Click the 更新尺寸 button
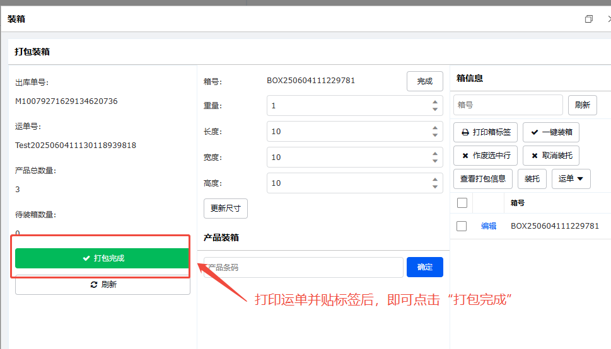The width and height of the screenshot is (611, 349). tap(226, 209)
